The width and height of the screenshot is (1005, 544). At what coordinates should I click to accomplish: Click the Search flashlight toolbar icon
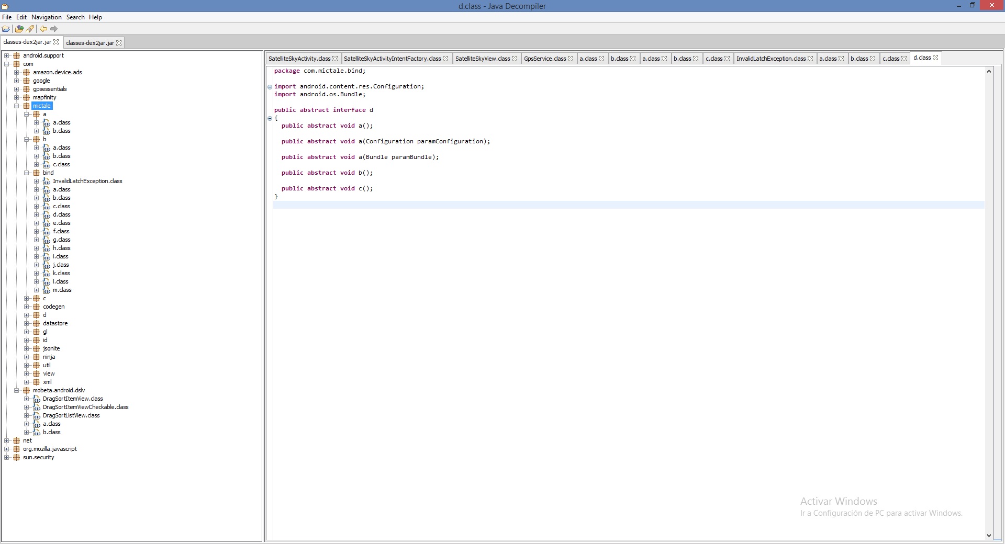(30, 29)
